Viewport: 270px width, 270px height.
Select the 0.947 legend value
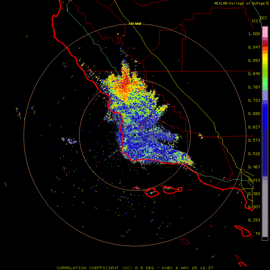(x=254, y=47)
